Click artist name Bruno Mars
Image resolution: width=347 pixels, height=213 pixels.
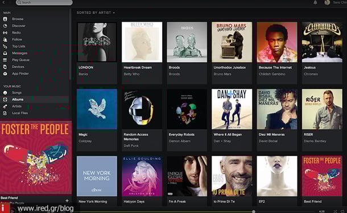(222, 74)
